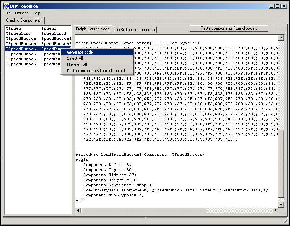Choose Generate code in context menu

pos(97,52)
